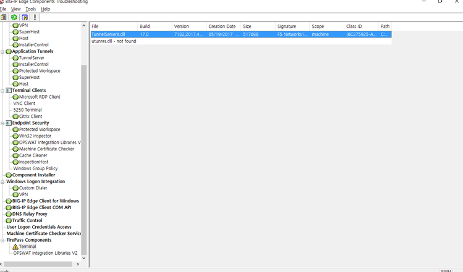Select VPN under Windows Logon Integration
The image size is (463, 272).
[23, 194]
